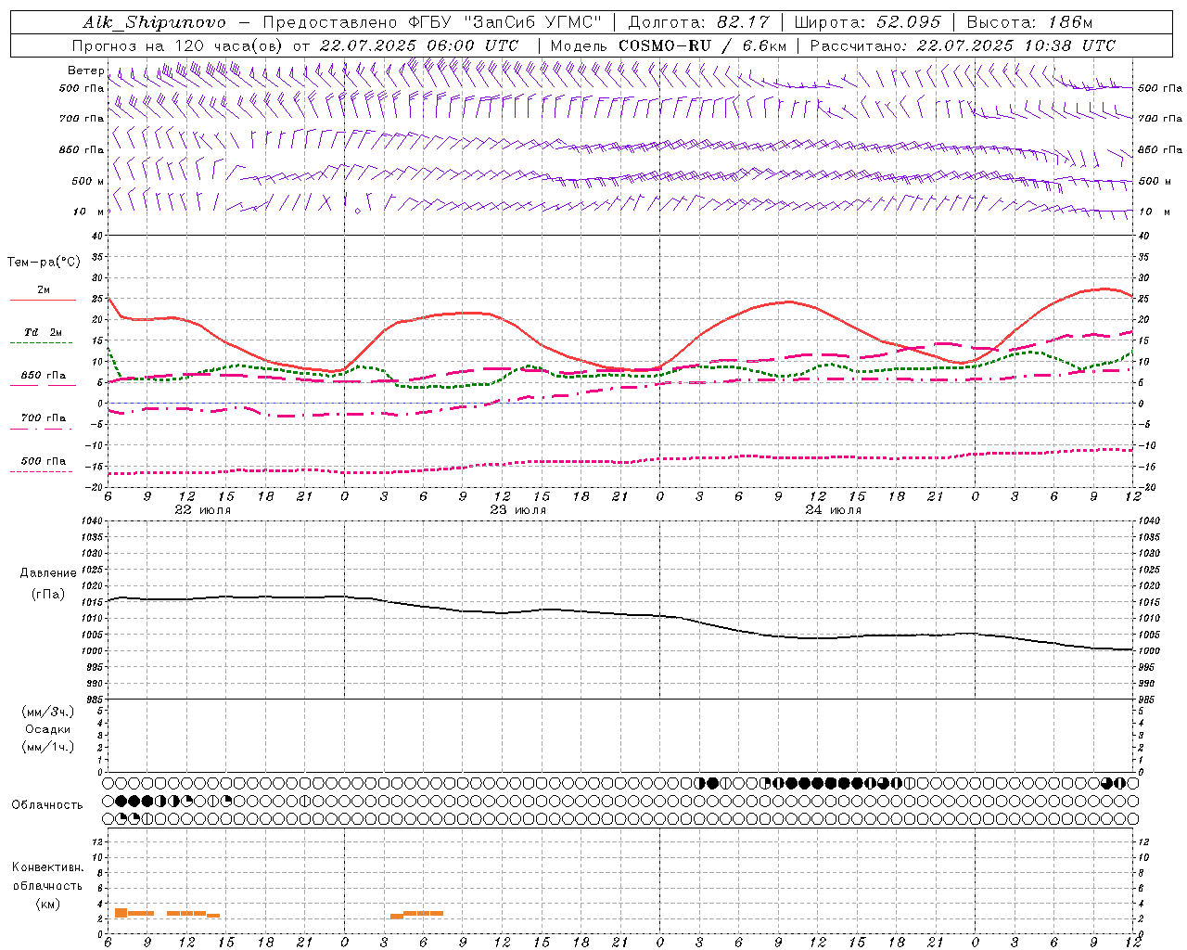1187x950 pixels.
Task: Click the Ветер panel label
Action: pyautogui.click(x=85, y=71)
